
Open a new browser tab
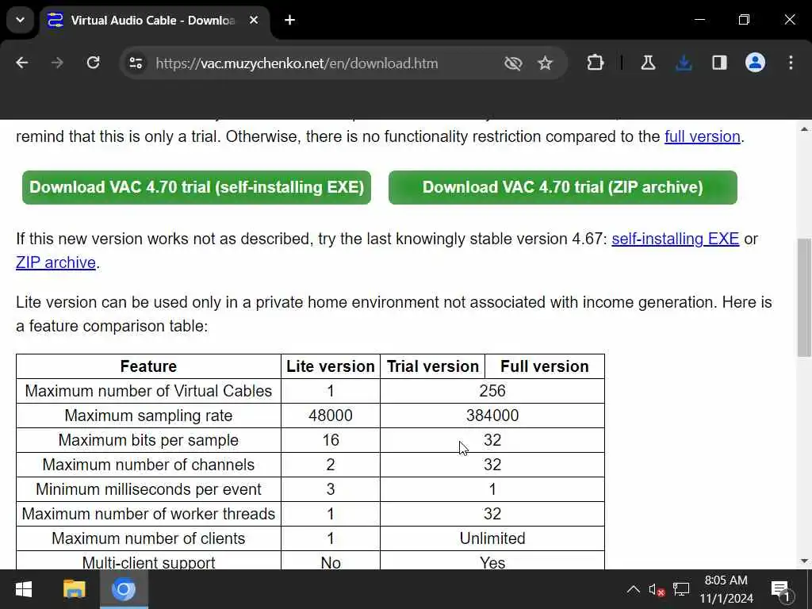pyautogui.click(x=290, y=20)
